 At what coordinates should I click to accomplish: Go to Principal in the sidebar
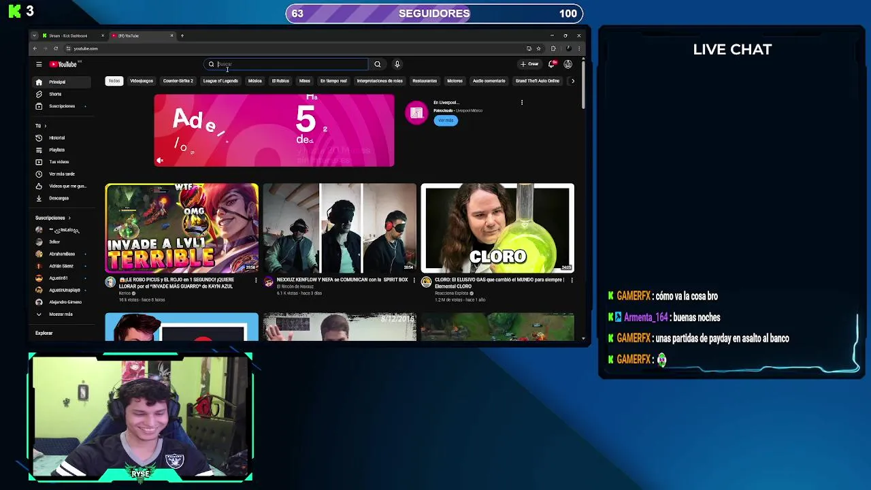click(62, 82)
